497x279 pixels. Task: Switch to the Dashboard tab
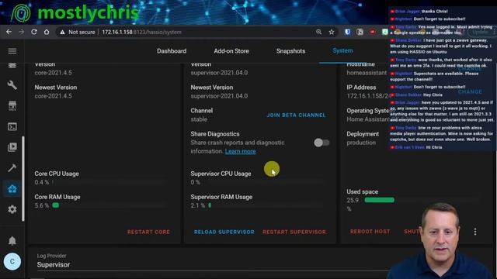tap(172, 51)
